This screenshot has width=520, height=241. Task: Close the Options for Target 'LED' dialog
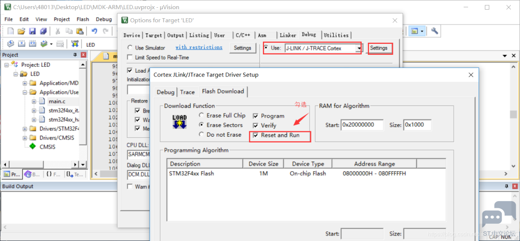[395, 21]
